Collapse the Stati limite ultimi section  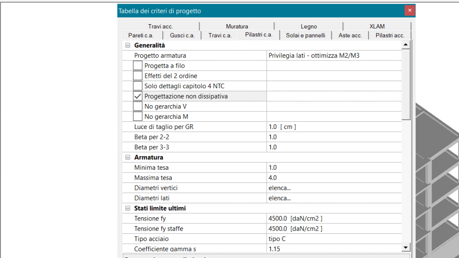click(x=128, y=208)
